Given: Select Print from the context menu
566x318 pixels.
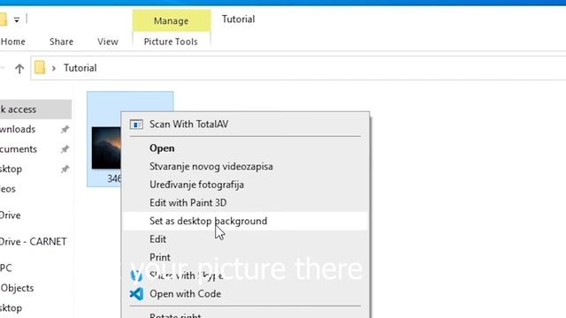Looking at the screenshot, I should [246, 257].
